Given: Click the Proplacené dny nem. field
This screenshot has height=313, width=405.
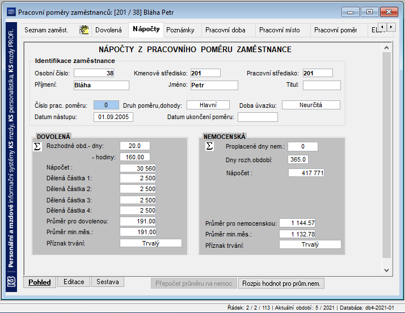Looking at the screenshot, I should pos(303,146).
